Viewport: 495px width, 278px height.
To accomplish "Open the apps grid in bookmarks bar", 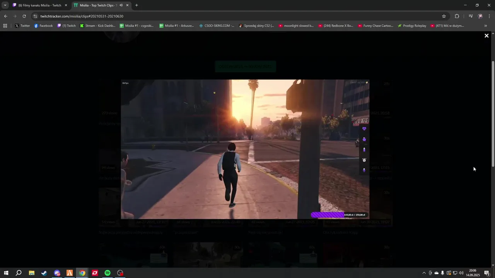I will click(x=5, y=26).
